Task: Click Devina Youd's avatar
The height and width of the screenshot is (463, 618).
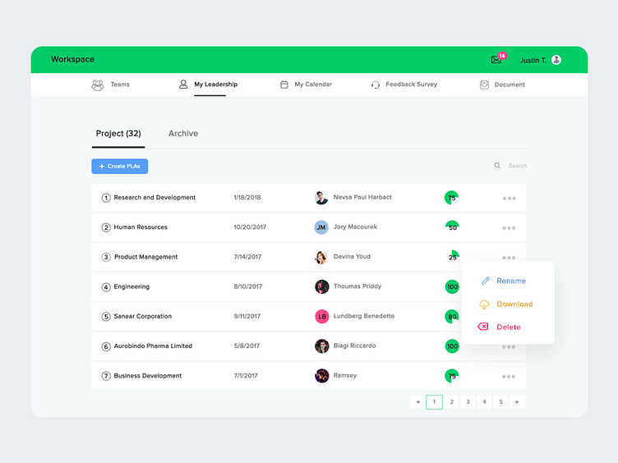Action: point(321,257)
